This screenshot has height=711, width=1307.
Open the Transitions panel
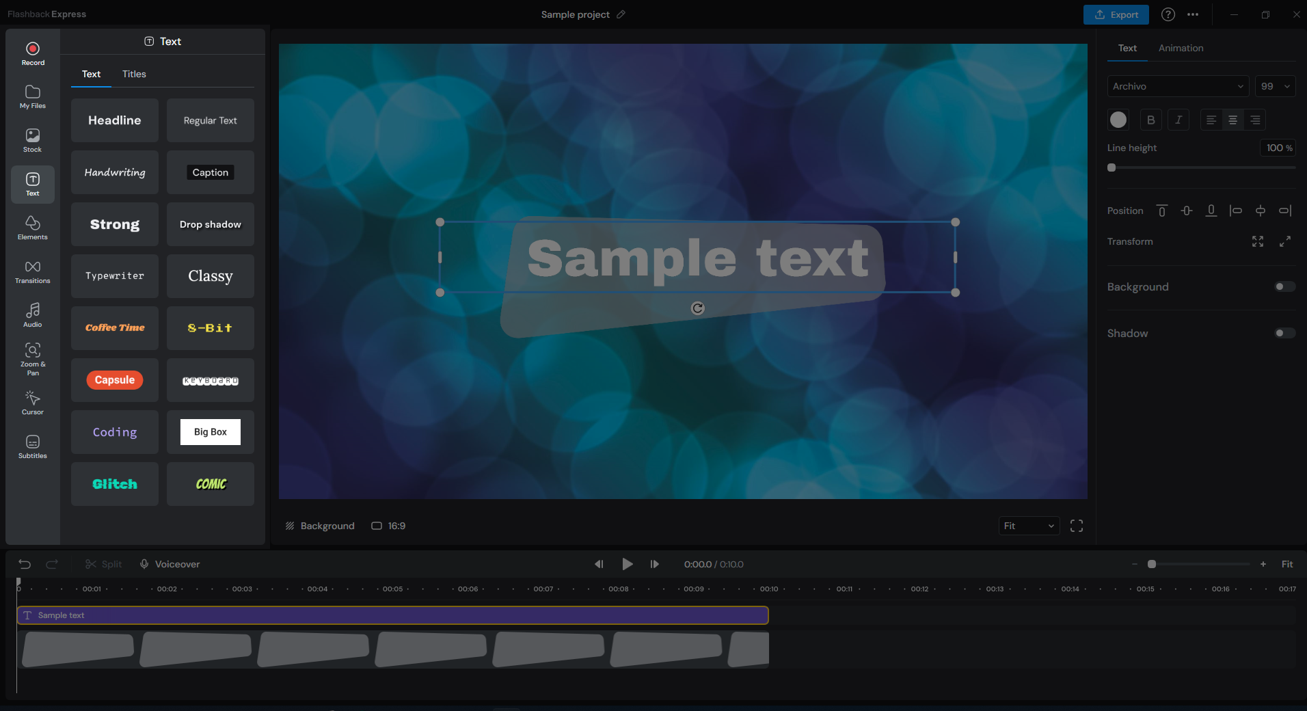[33, 271]
